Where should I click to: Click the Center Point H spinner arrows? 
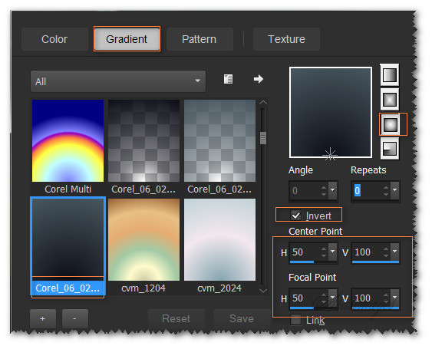(324, 252)
